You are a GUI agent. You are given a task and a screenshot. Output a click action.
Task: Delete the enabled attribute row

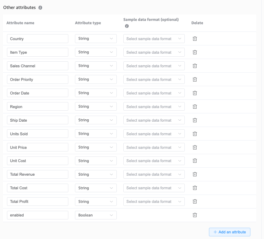(x=195, y=215)
